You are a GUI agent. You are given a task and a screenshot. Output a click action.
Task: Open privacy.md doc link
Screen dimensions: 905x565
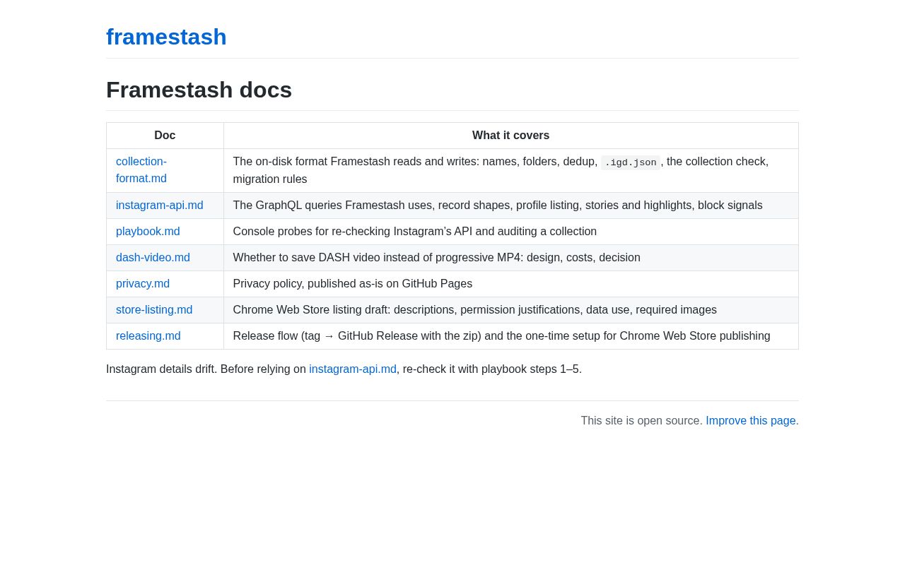click(143, 284)
